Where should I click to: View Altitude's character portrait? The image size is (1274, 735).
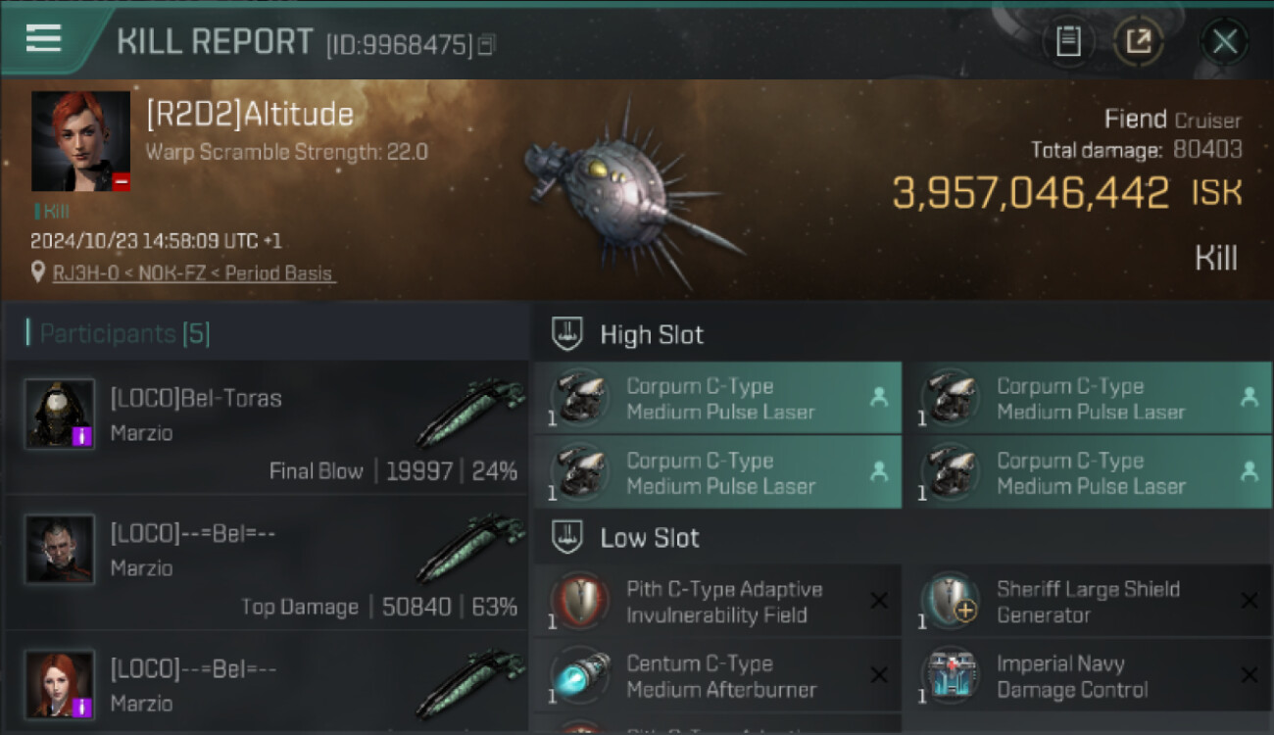(x=80, y=141)
